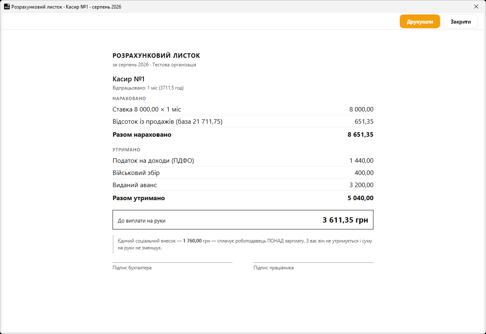The width and height of the screenshot is (486, 334).
Task: Click 'Відпрацьовано: 1 міс (3711,5 год)' line
Action: click(x=148, y=88)
